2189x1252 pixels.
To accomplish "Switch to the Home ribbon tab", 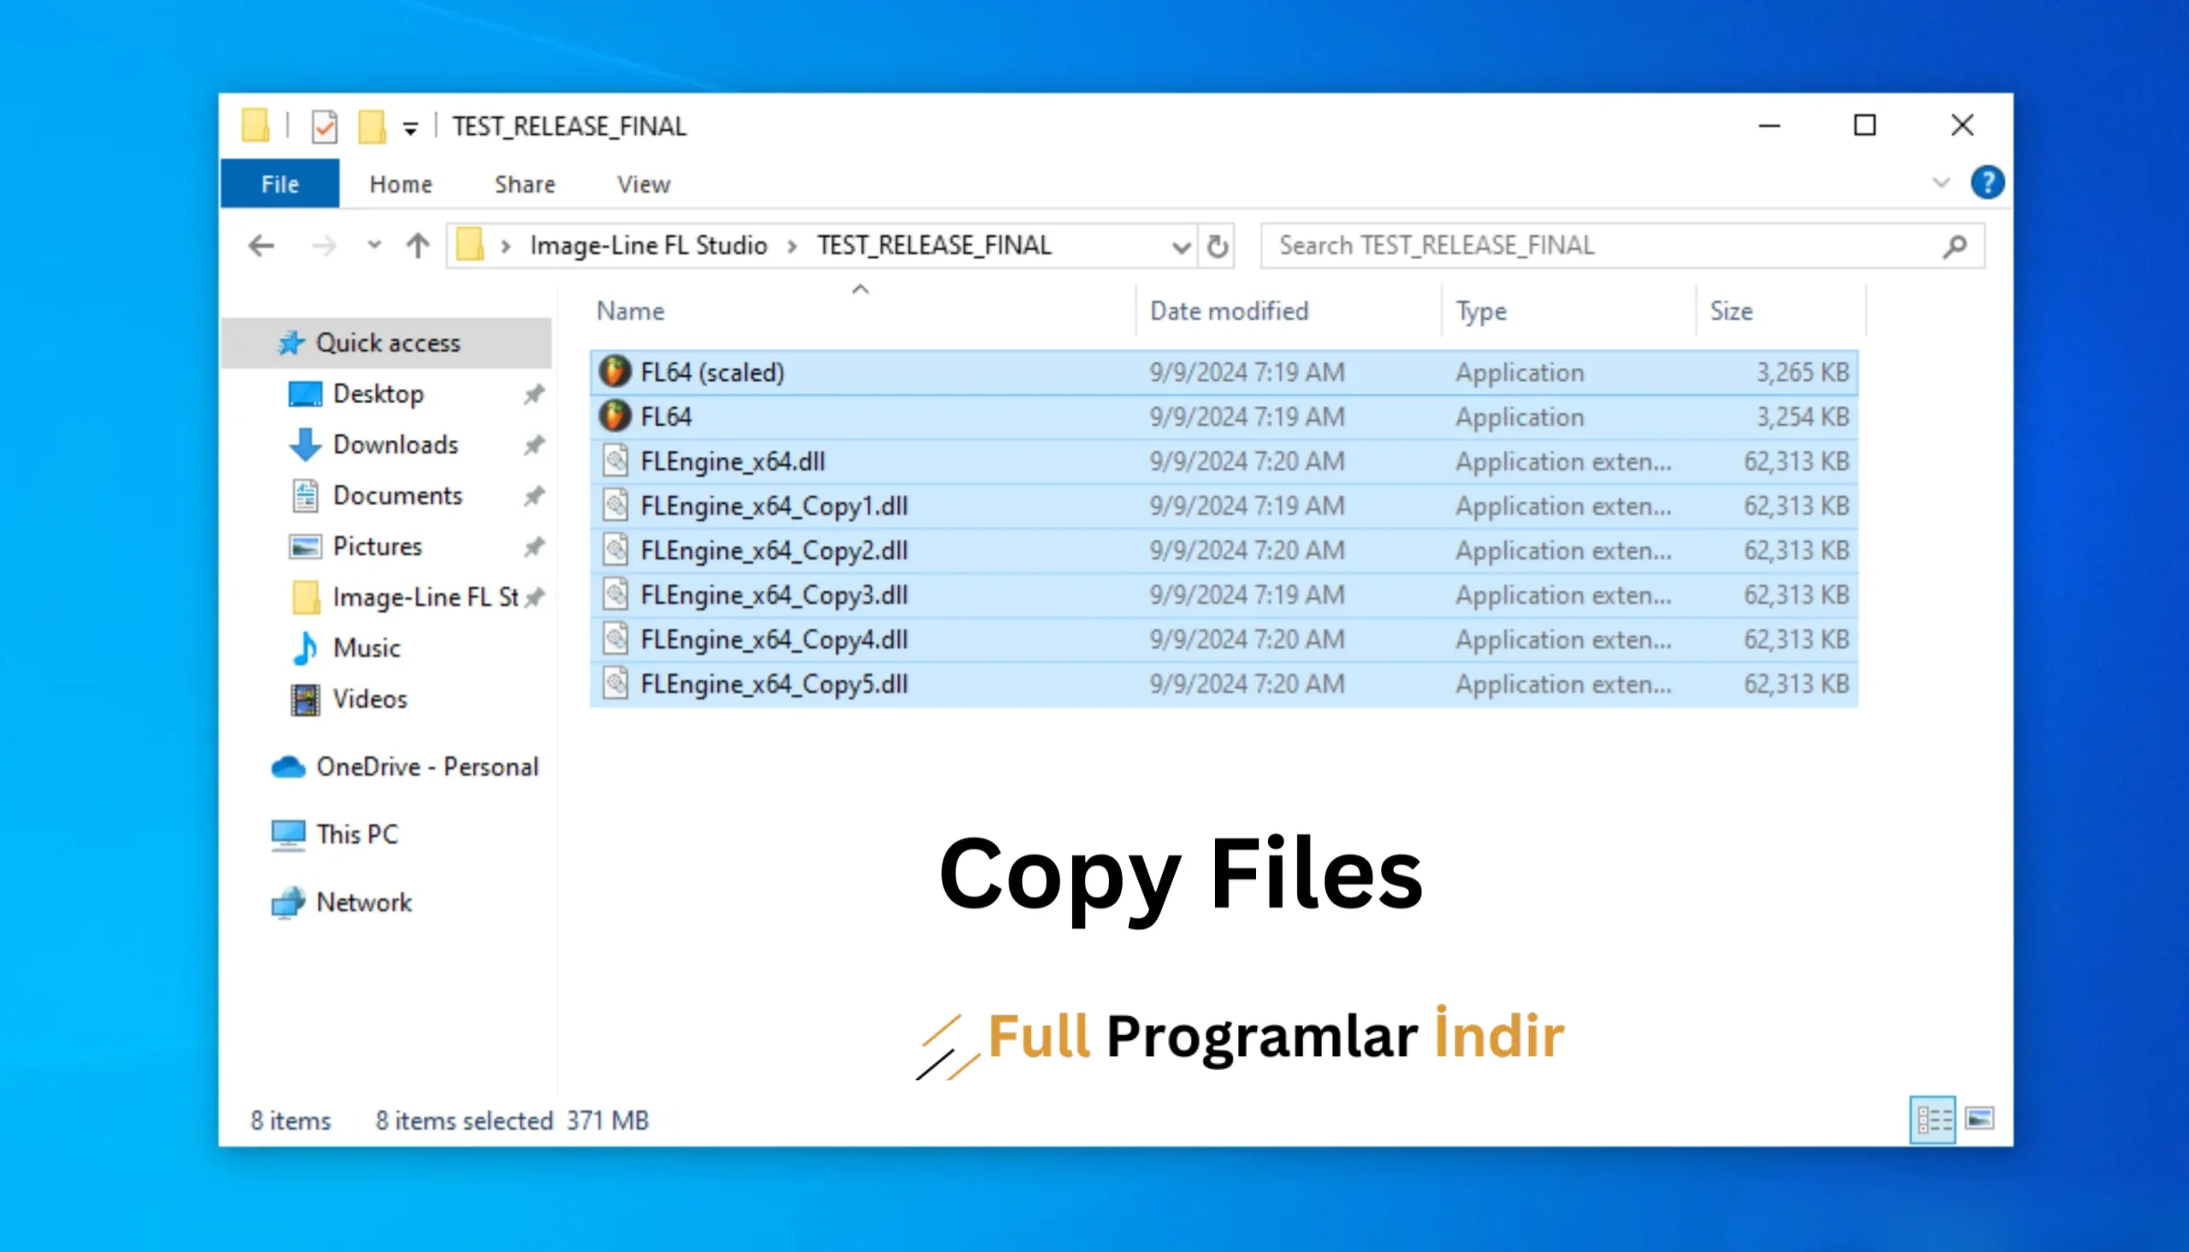I will [401, 184].
